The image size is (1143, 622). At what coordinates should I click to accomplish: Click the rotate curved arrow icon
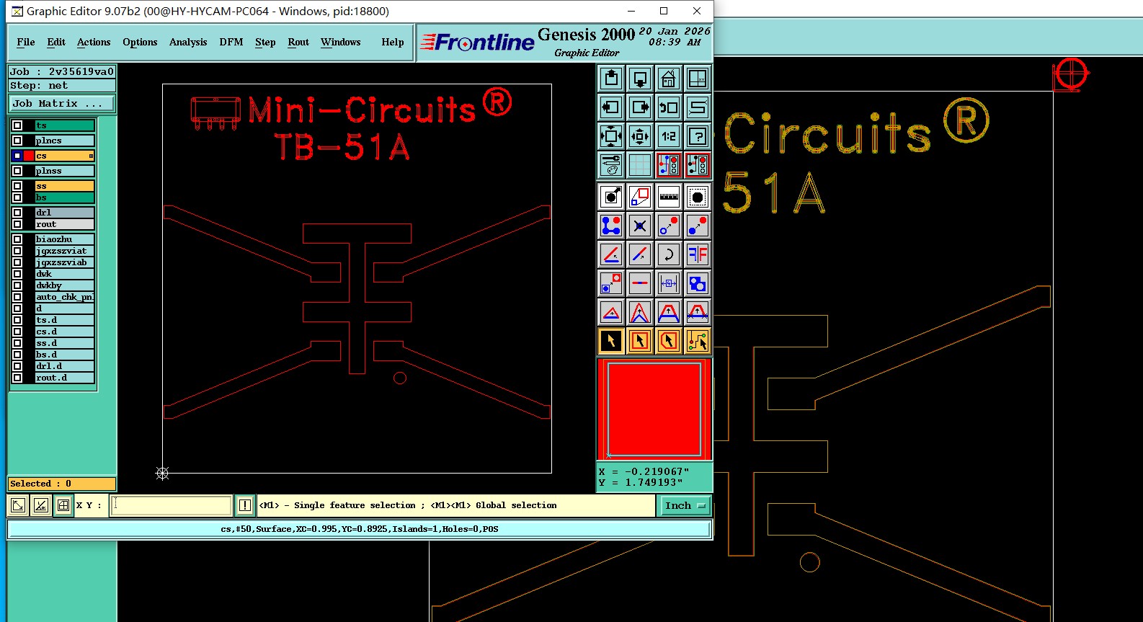pos(669,254)
